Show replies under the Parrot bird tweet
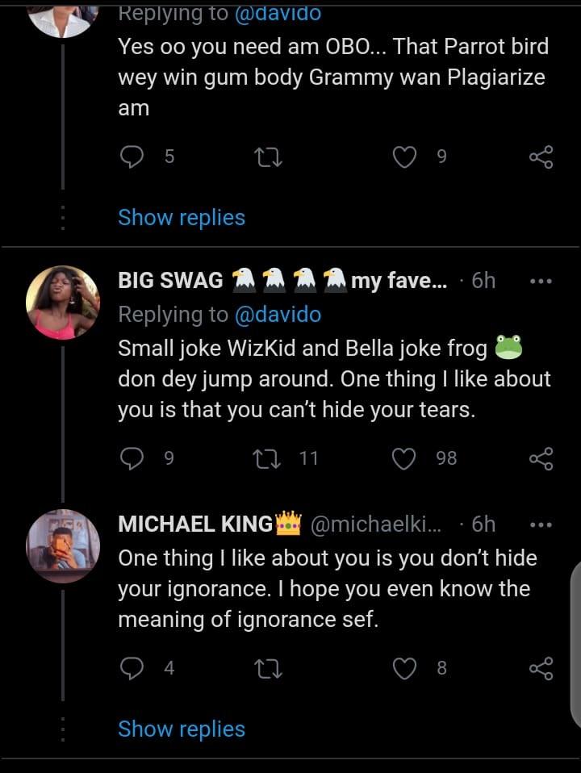 coord(181,217)
